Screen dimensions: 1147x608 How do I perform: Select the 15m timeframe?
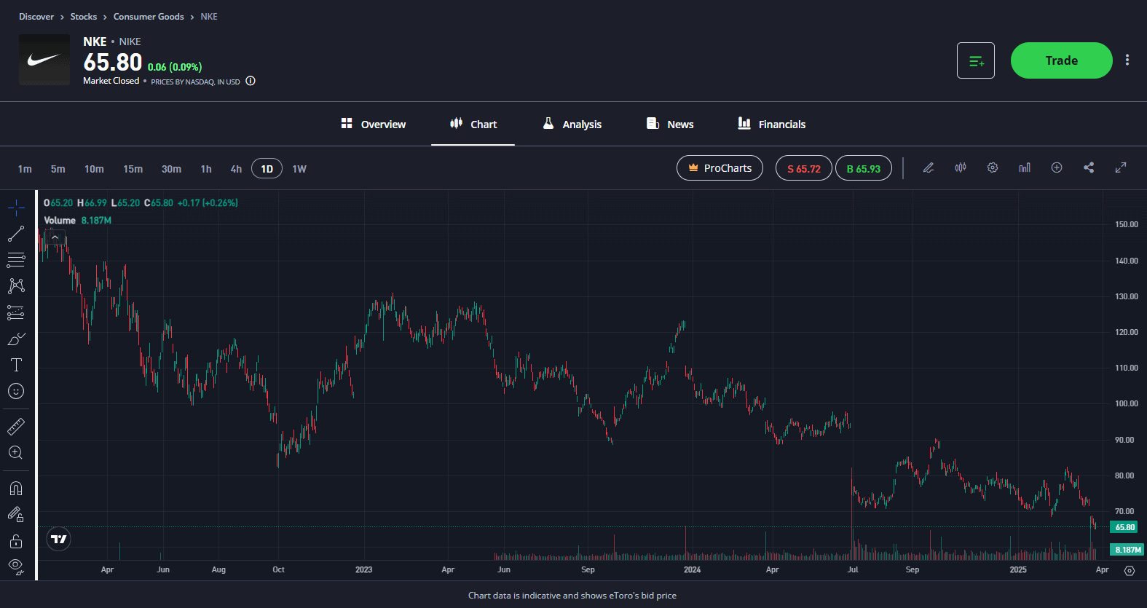point(133,169)
